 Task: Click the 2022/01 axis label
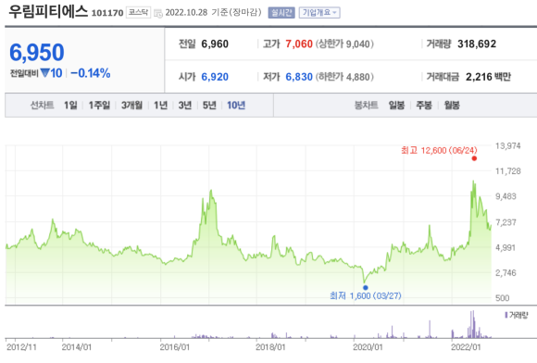pos(466,347)
